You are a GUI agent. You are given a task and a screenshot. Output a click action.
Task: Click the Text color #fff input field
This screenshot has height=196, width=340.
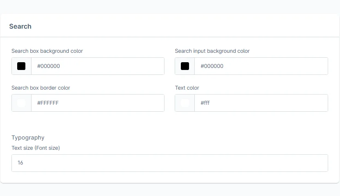[261, 103]
